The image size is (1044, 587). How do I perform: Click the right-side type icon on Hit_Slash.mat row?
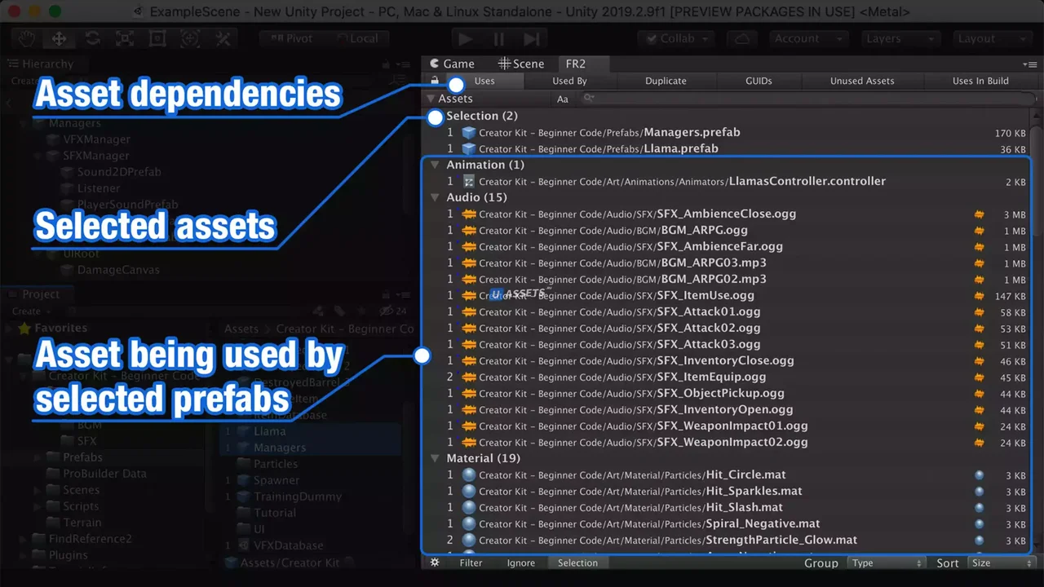tap(980, 508)
